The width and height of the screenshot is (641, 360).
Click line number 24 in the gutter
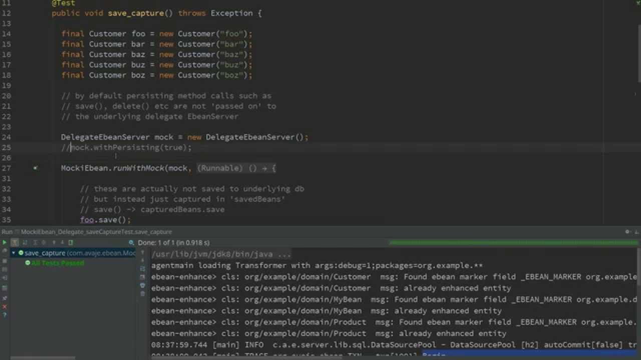(x=6, y=137)
